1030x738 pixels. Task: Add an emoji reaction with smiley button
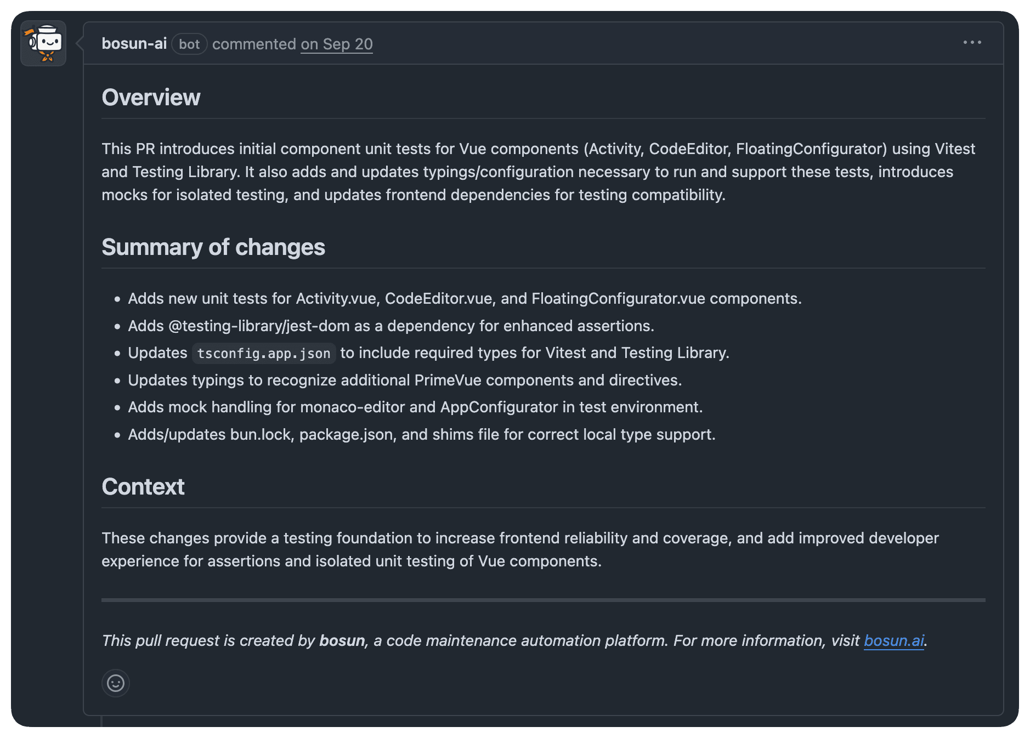point(116,683)
